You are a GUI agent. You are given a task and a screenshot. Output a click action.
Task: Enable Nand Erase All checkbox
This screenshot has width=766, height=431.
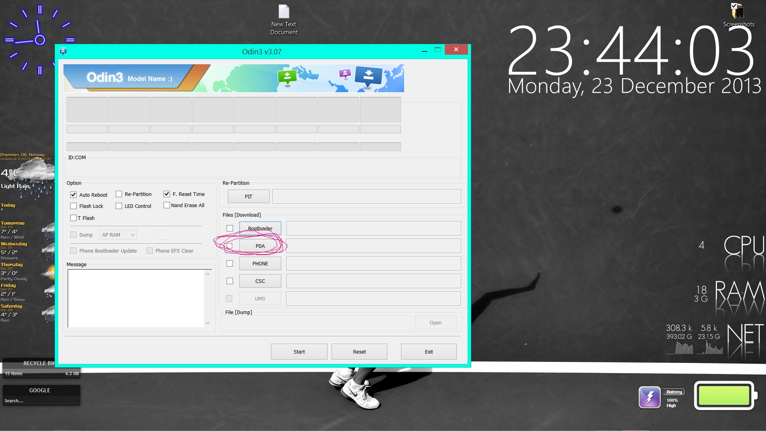click(x=167, y=205)
